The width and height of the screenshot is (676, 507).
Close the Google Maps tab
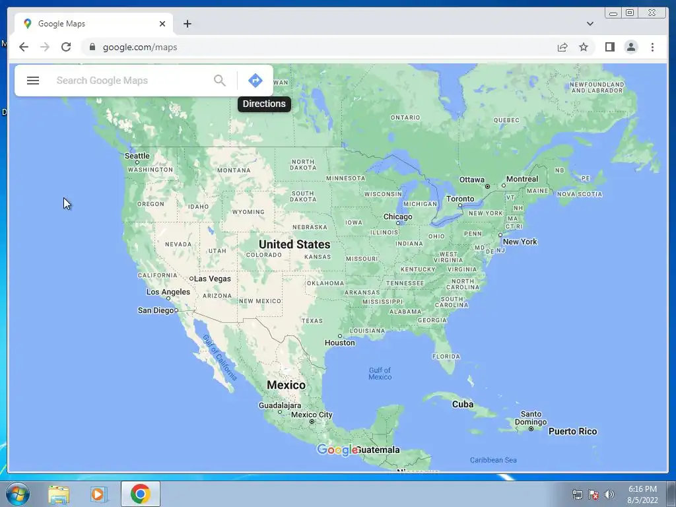[x=162, y=24]
